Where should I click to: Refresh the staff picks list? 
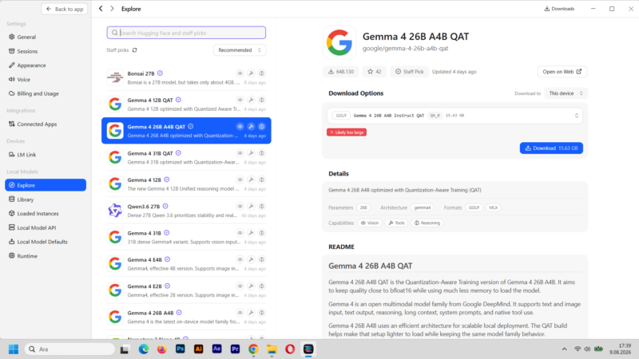(x=134, y=50)
